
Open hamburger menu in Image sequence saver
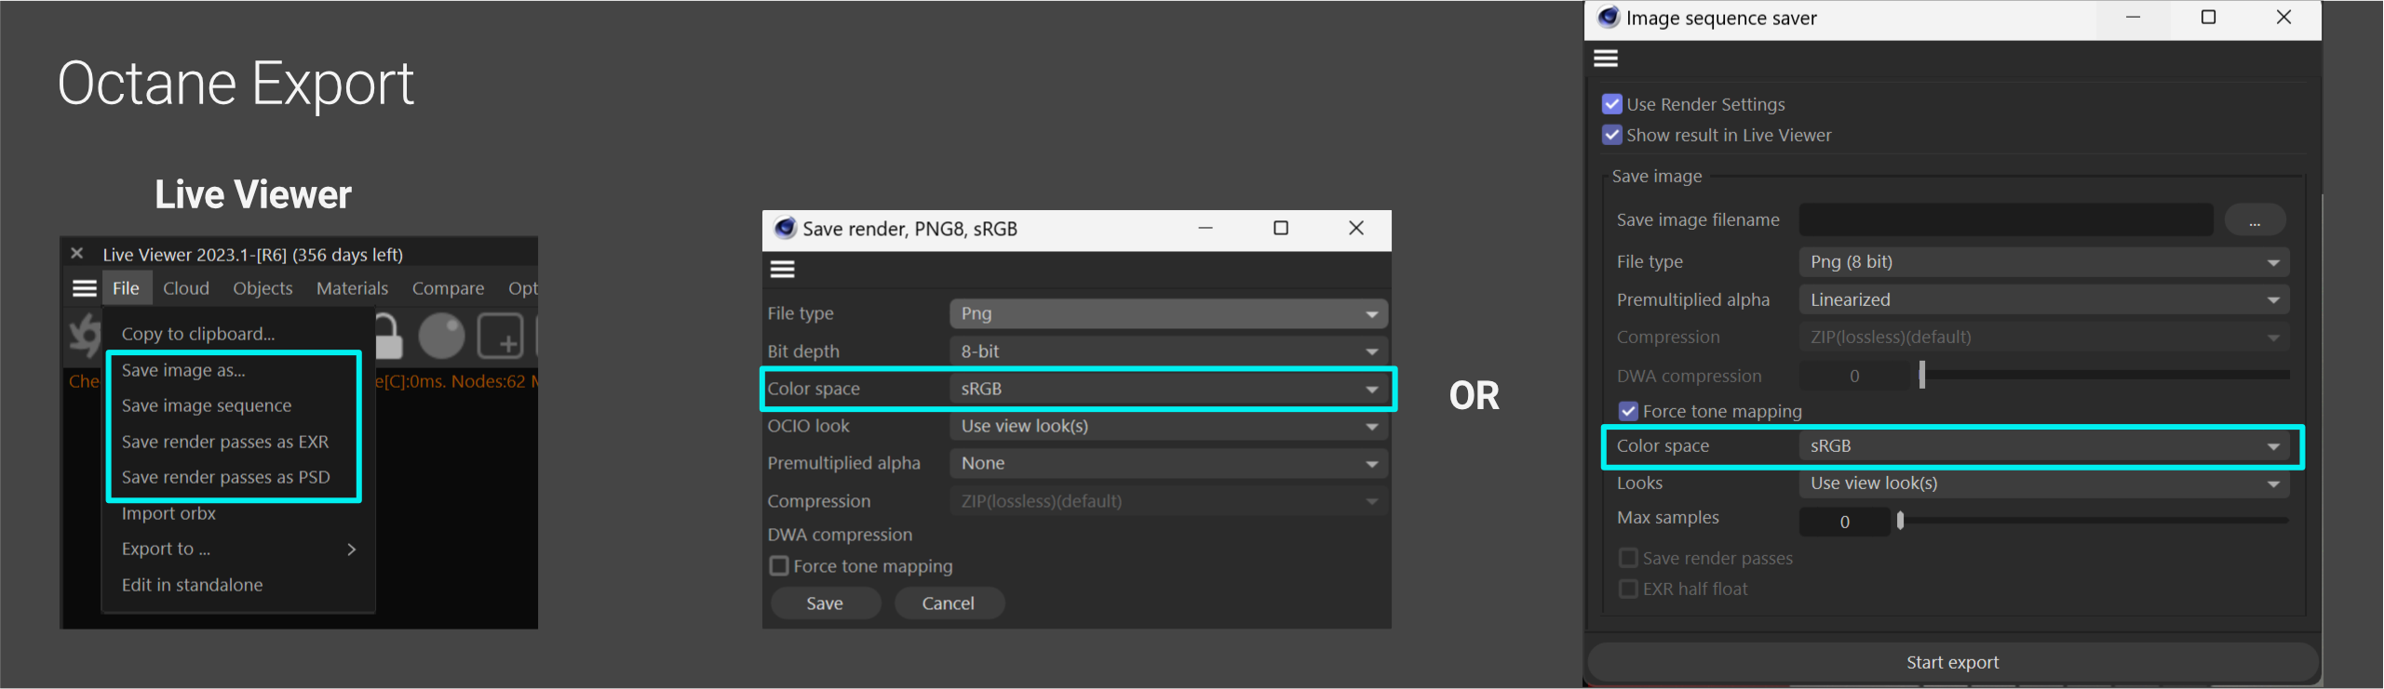1606,59
